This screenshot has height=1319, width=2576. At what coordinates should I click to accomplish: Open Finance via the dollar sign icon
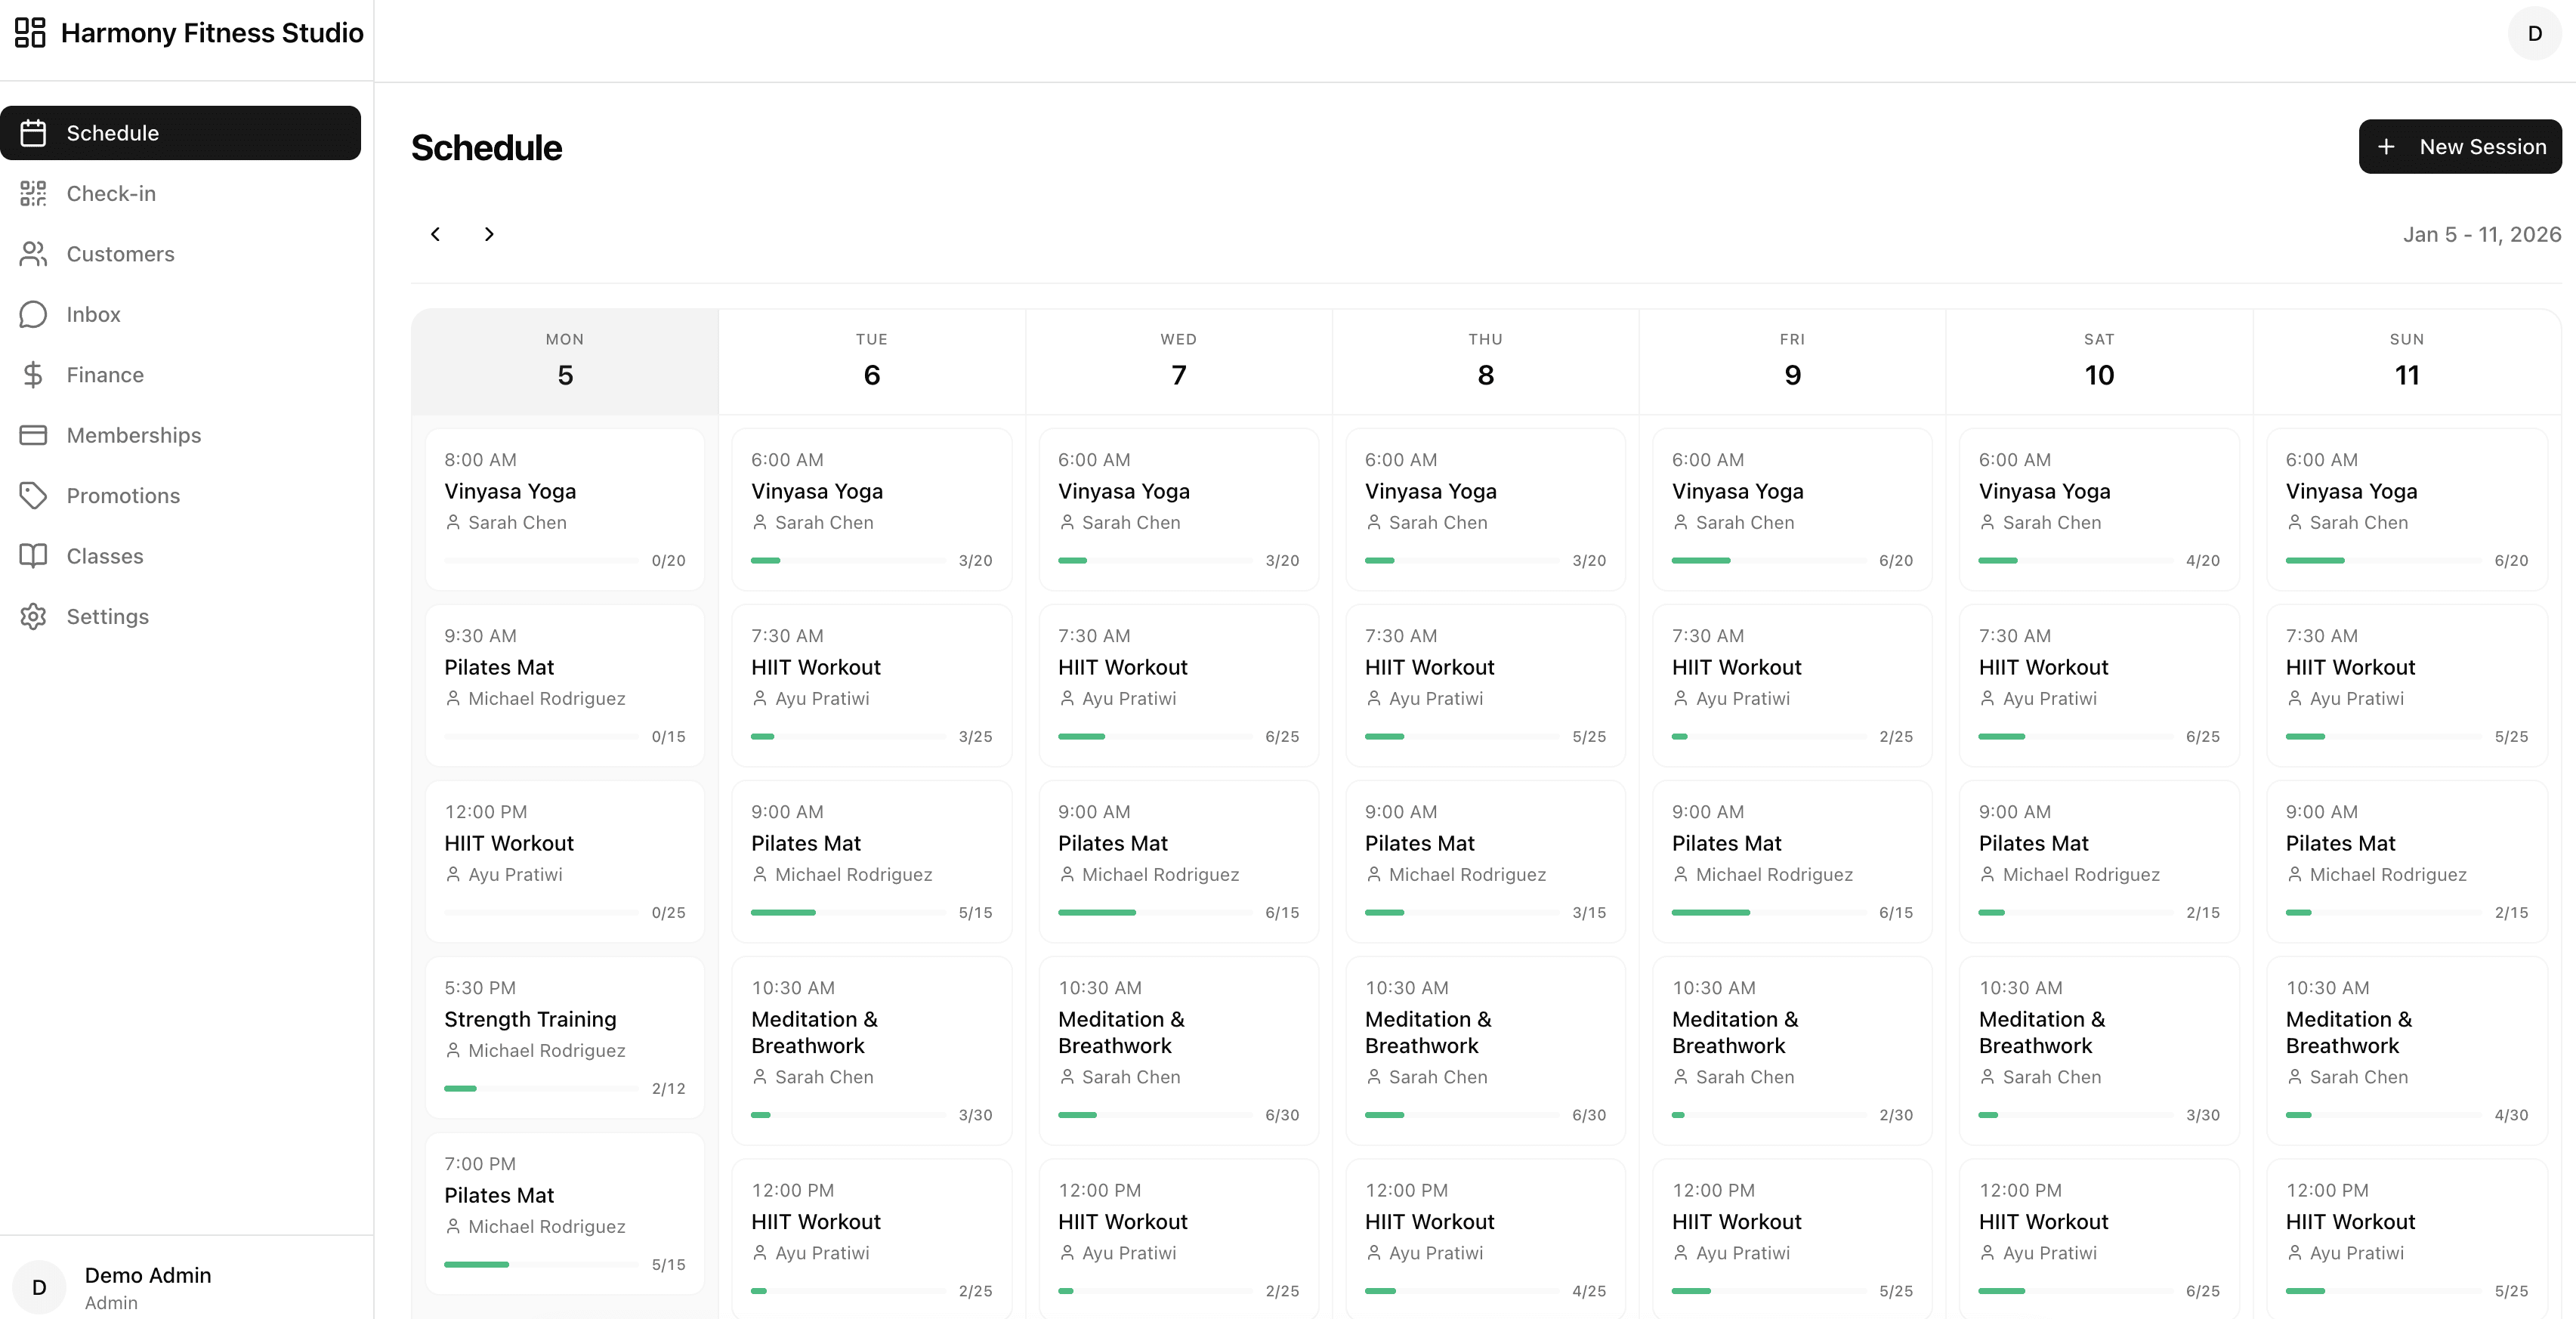click(33, 375)
